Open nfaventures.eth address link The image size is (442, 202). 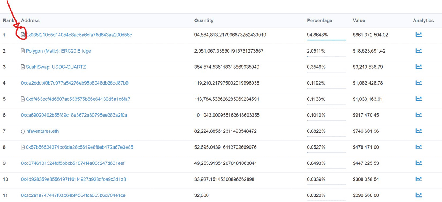tap(42, 131)
